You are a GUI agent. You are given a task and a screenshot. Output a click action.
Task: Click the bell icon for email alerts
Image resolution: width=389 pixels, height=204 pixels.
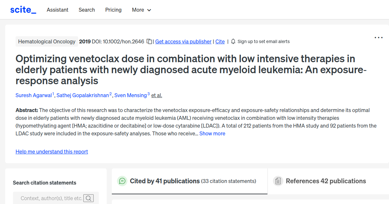click(x=233, y=41)
